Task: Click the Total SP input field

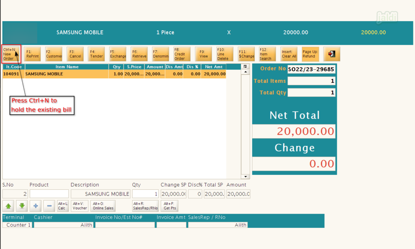Action: (214, 194)
